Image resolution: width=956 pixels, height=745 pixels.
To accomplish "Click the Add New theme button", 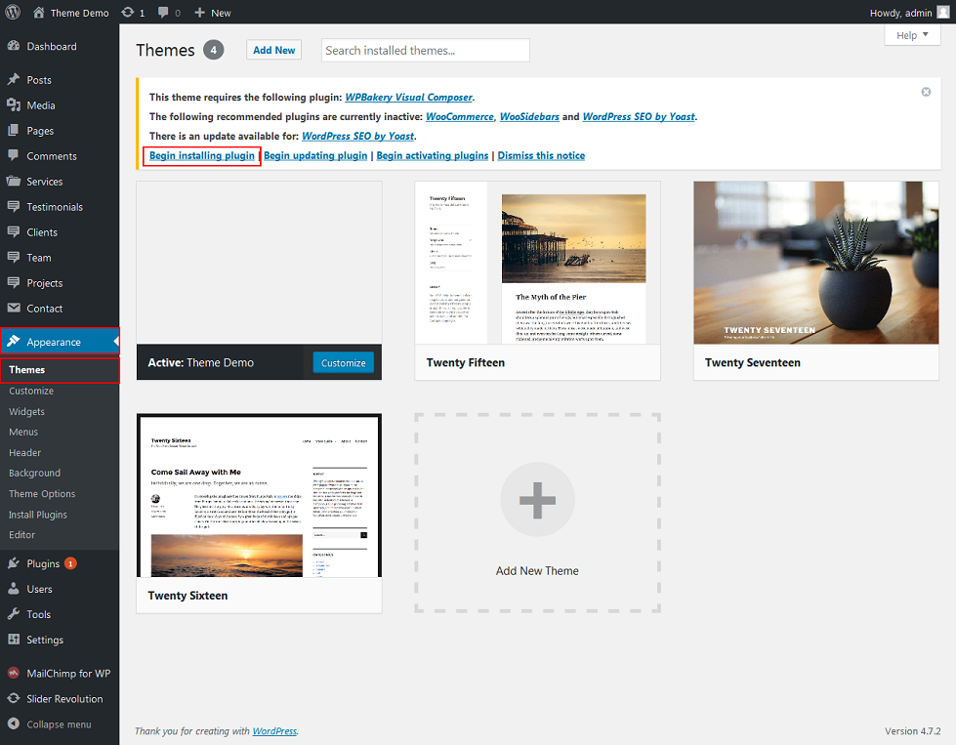I will (x=273, y=50).
